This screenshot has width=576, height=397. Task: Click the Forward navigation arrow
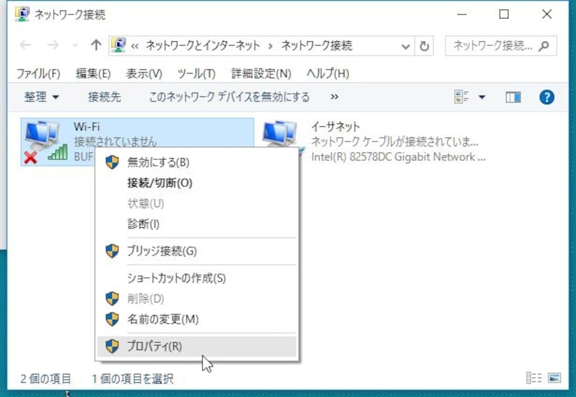pos(53,45)
